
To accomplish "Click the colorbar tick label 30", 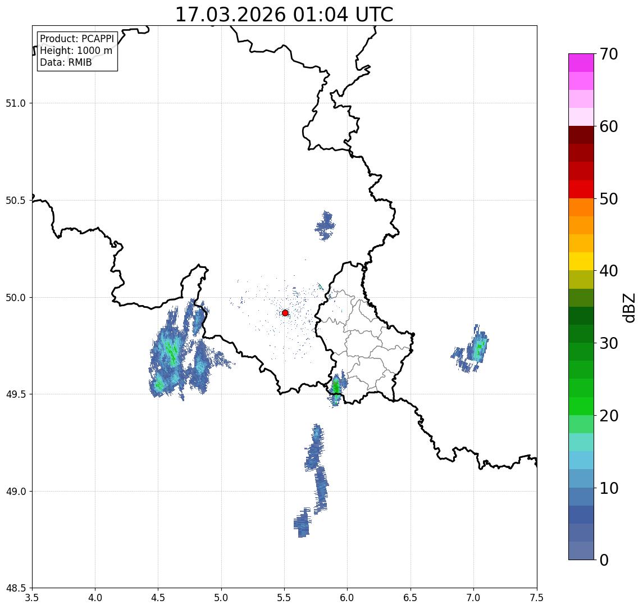I will [x=609, y=343].
